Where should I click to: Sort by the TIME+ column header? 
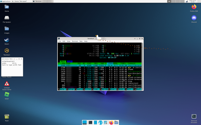(123, 63)
